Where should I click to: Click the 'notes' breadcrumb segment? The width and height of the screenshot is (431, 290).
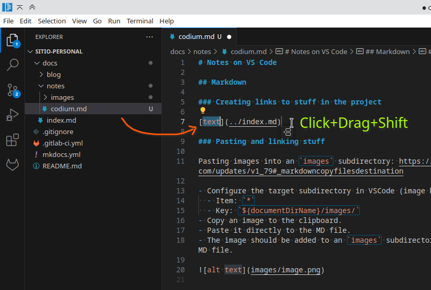(x=202, y=51)
